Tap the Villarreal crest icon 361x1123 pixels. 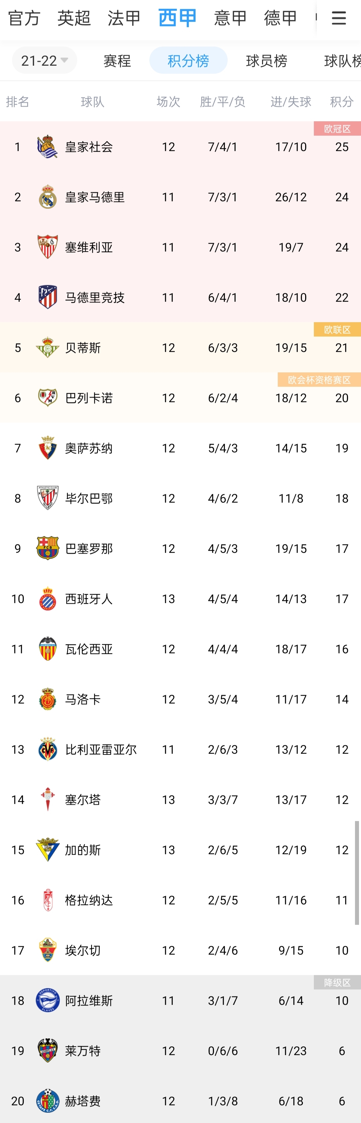[47, 749]
